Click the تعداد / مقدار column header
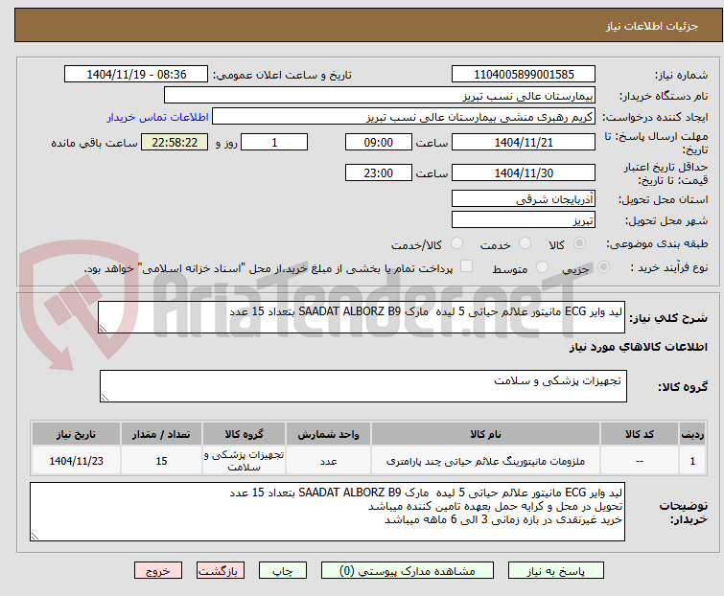This screenshot has height=596, width=724. coord(161,434)
